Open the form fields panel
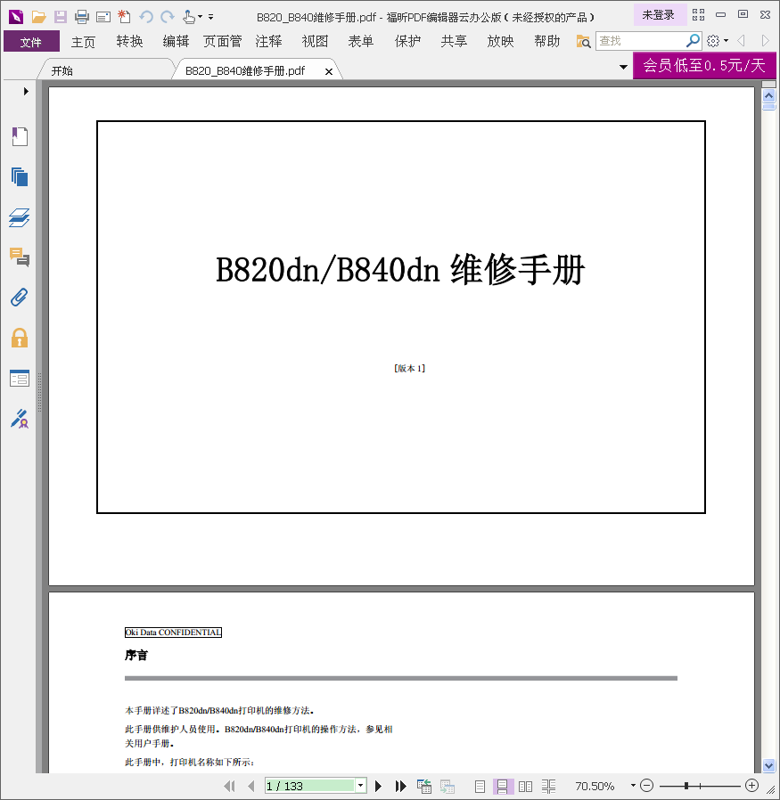This screenshot has height=800, width=780. coord(20,378)
